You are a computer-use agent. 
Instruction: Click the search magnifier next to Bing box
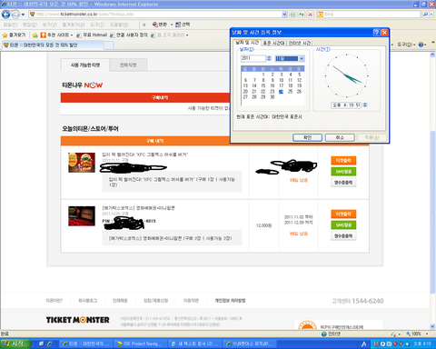pyautogui.click(x=425, y=15)
